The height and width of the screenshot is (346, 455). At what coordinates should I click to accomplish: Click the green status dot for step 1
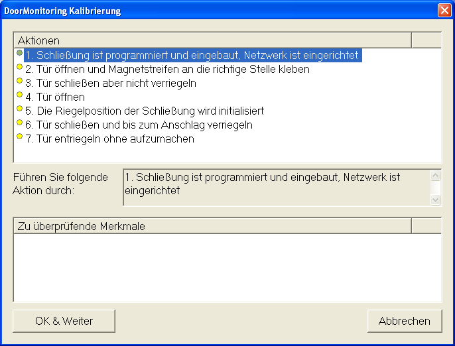click(x=19, y=53)
